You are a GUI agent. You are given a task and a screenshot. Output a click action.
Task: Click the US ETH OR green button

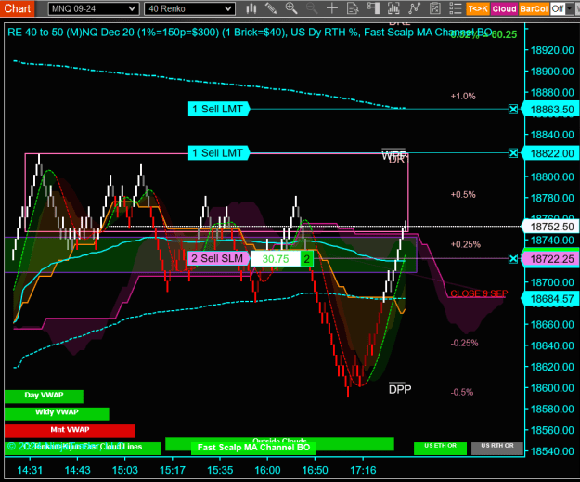click(440, 448)
